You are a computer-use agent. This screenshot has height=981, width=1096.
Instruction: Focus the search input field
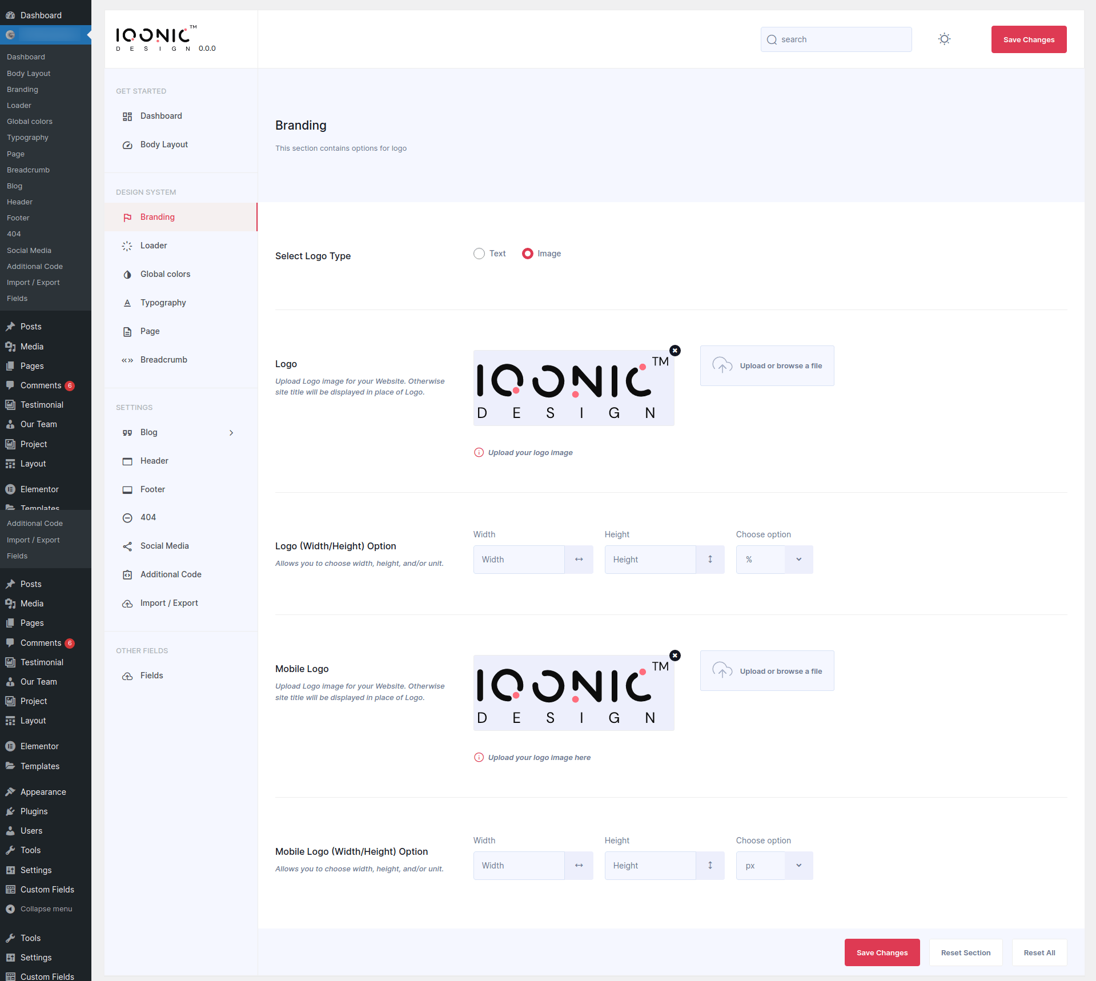836,39
